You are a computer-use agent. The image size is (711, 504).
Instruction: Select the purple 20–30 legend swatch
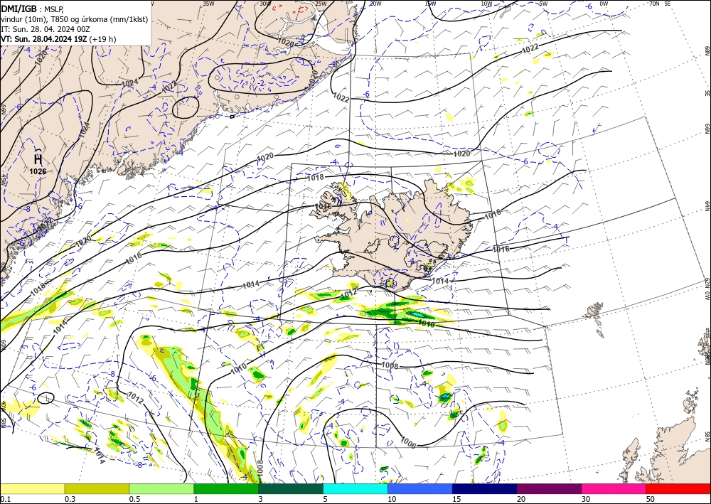[x=549, y=488]
